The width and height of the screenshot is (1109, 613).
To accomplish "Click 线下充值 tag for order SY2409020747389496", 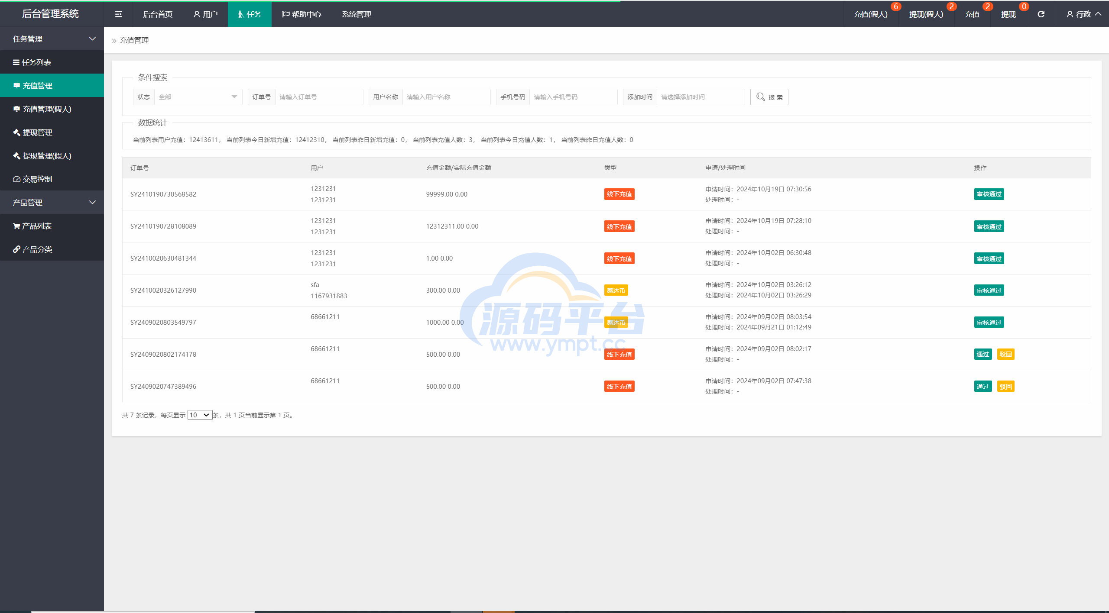I will [x=619, y=386].
